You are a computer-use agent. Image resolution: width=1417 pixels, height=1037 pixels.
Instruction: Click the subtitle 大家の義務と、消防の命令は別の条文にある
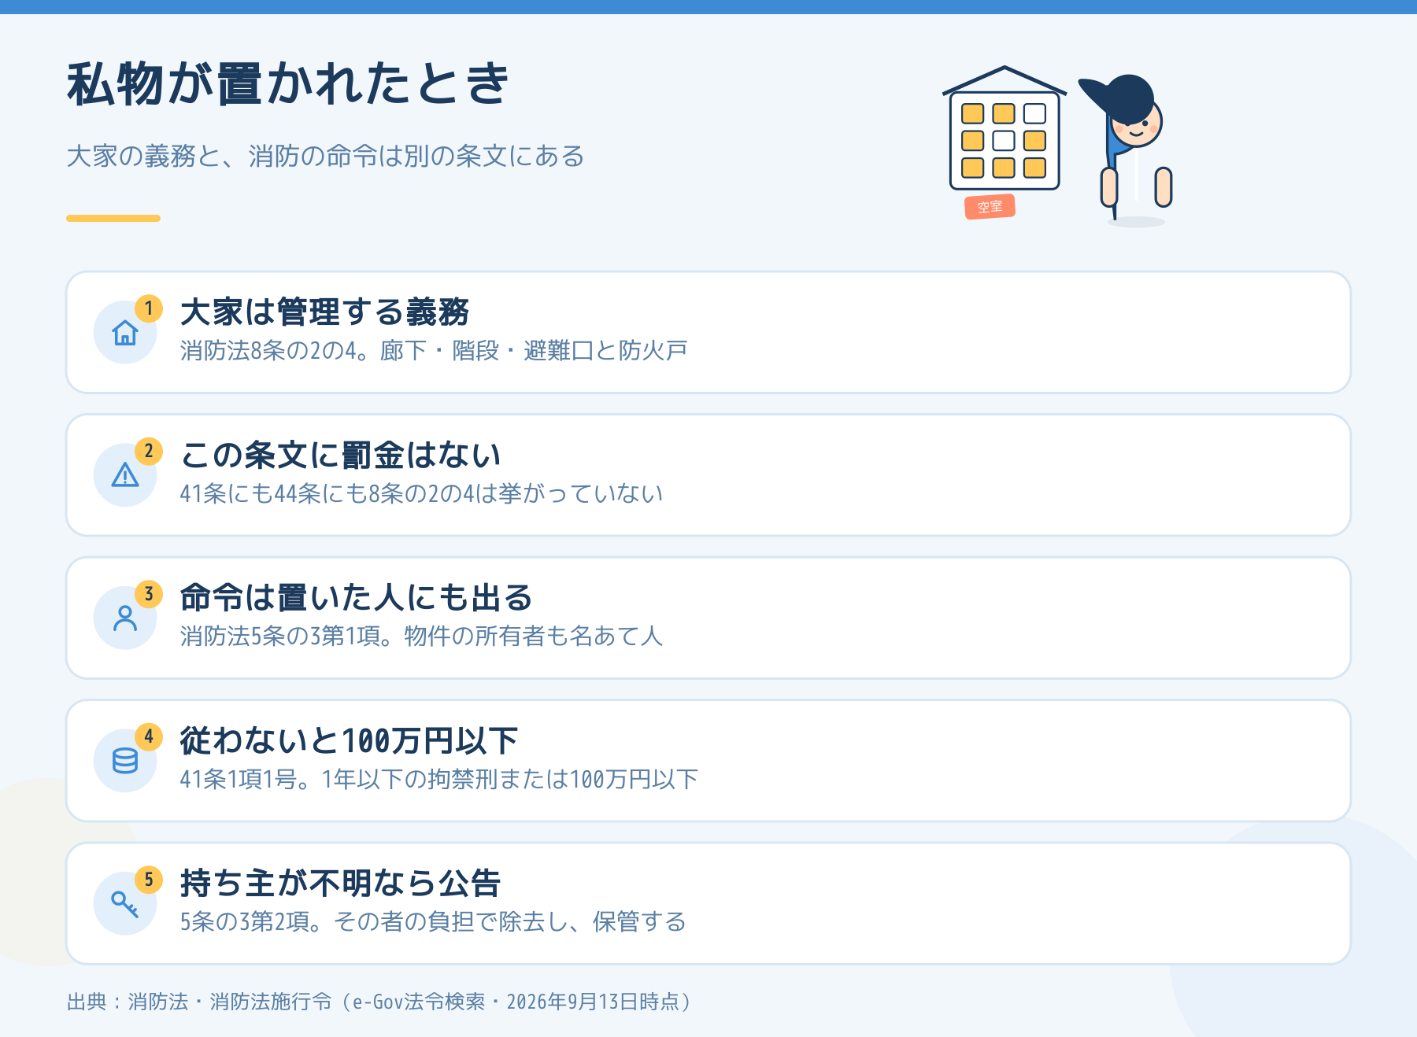click(325, 156)
